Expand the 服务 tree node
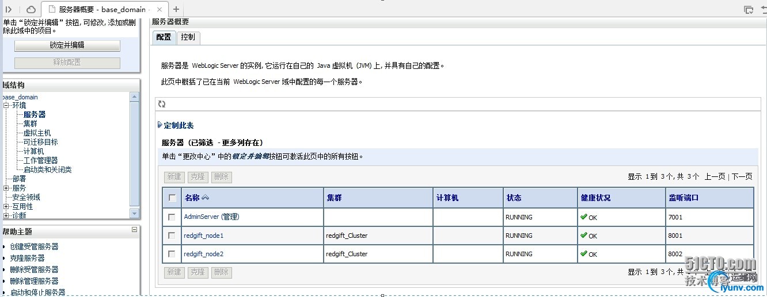Viewport: 767px width, 297px height. pyautogui.click(x=6, y=188)
